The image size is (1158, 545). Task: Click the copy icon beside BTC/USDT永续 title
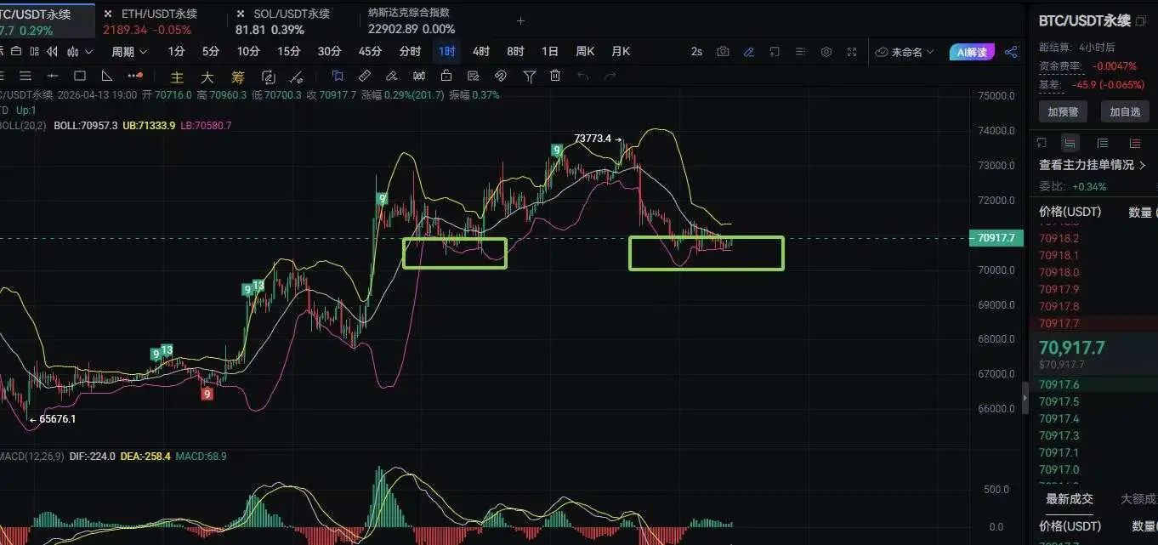pos(1140,20)
